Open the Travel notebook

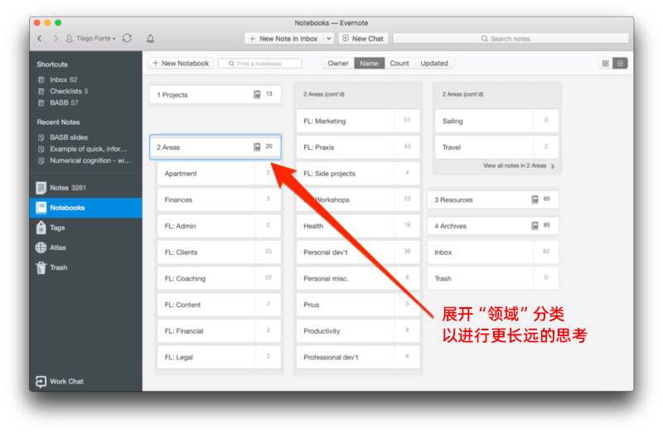pyautogui.click(x=496, y=147)
